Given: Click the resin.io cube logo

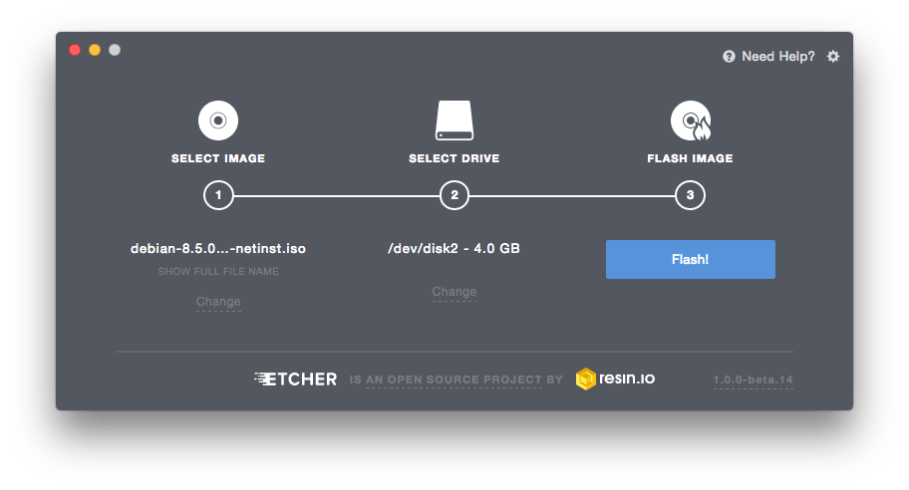Looking at the screenshot, I should point(586,378).
